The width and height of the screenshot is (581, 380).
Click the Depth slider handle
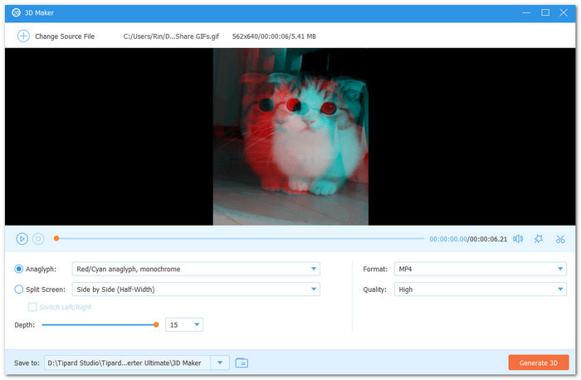pos(156,324)
